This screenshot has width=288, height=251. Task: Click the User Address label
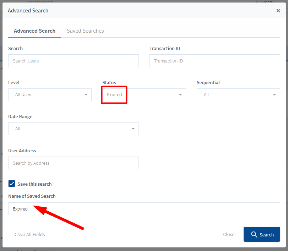coord(22,151)
